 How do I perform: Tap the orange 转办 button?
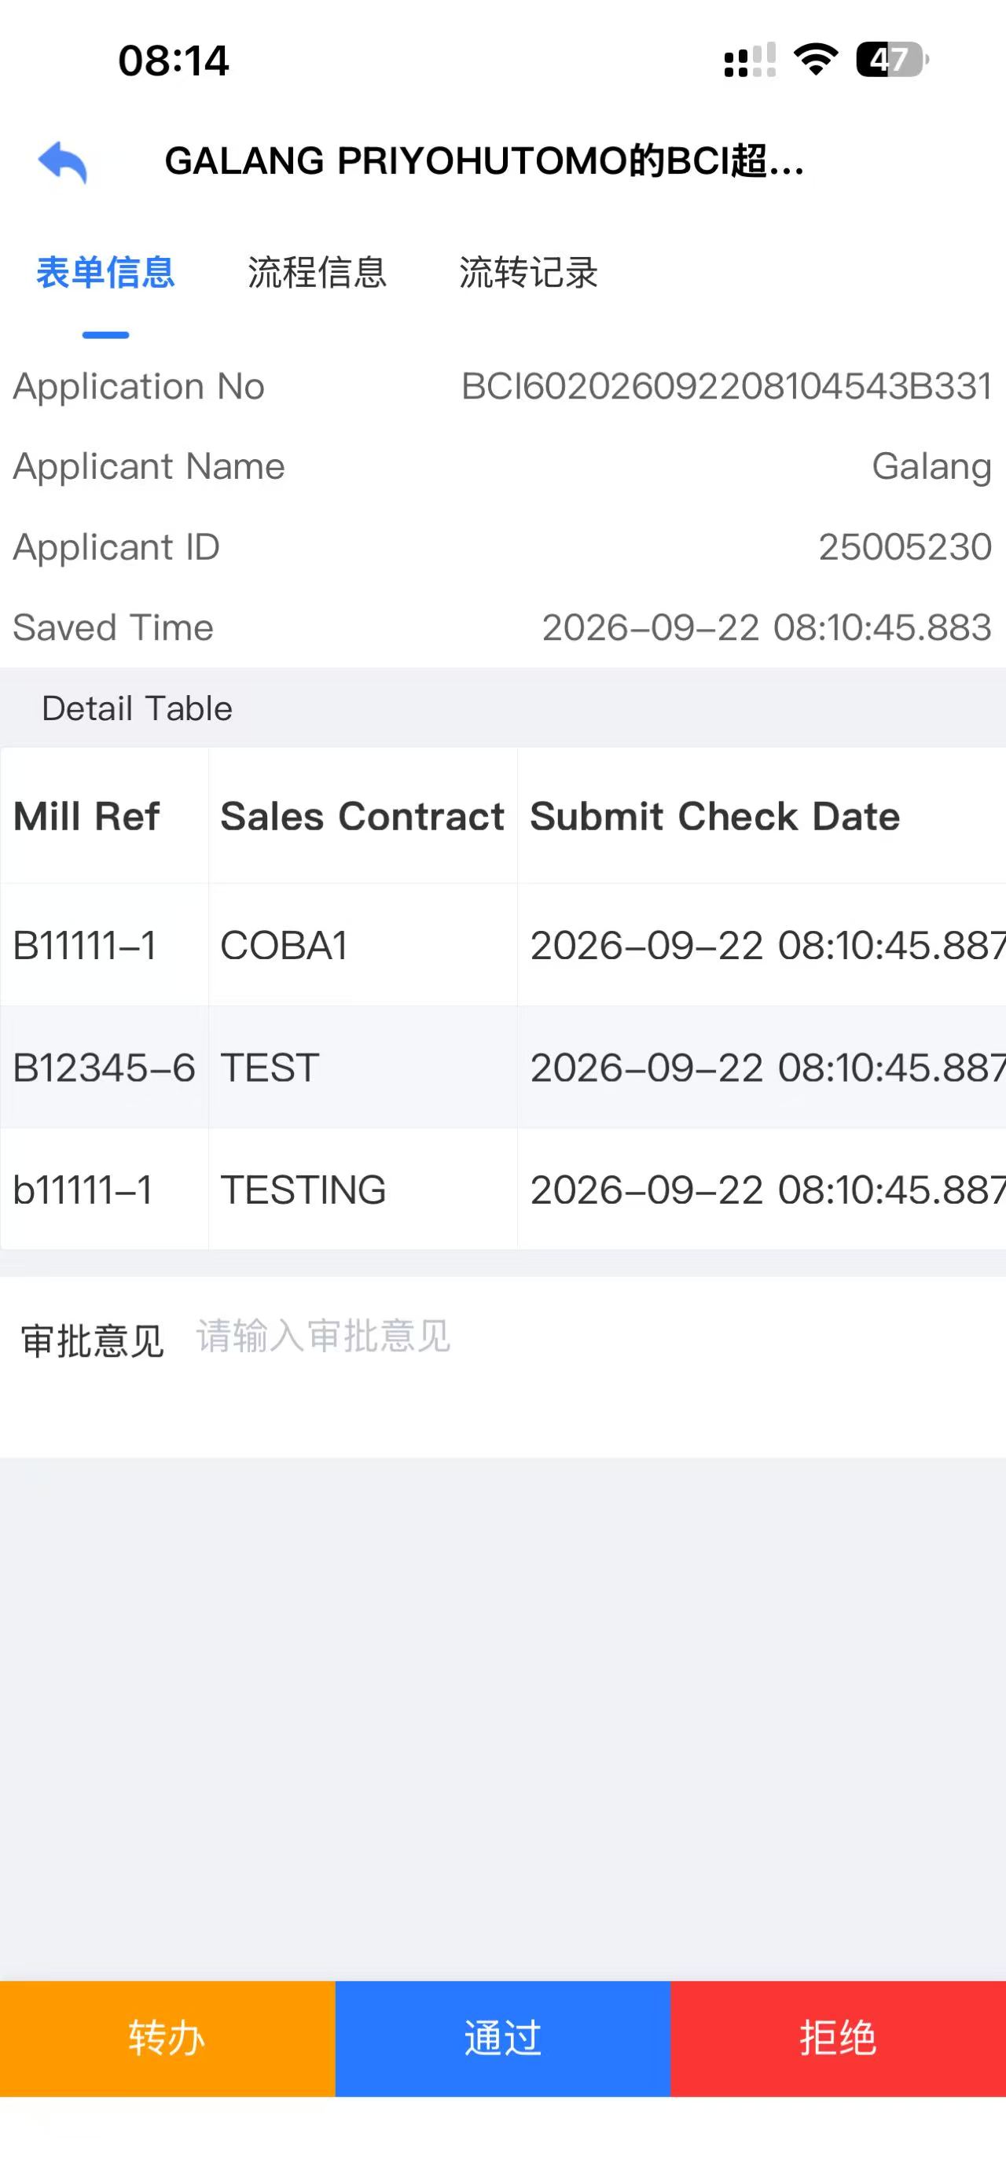coord(167,2039)
